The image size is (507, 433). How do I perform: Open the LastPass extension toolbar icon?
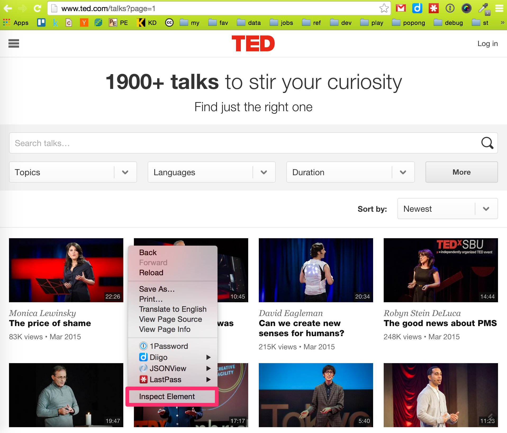(433, 8)
